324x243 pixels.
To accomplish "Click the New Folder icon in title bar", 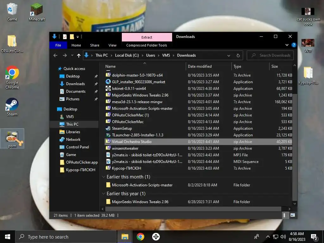I will [x=72, y=37].
